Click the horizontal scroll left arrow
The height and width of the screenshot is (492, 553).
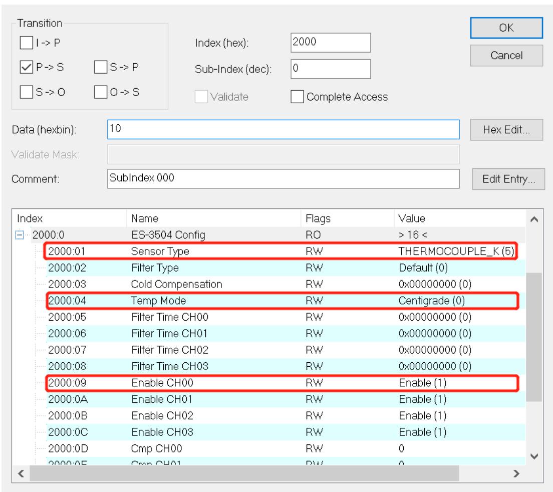coord(21,473)
